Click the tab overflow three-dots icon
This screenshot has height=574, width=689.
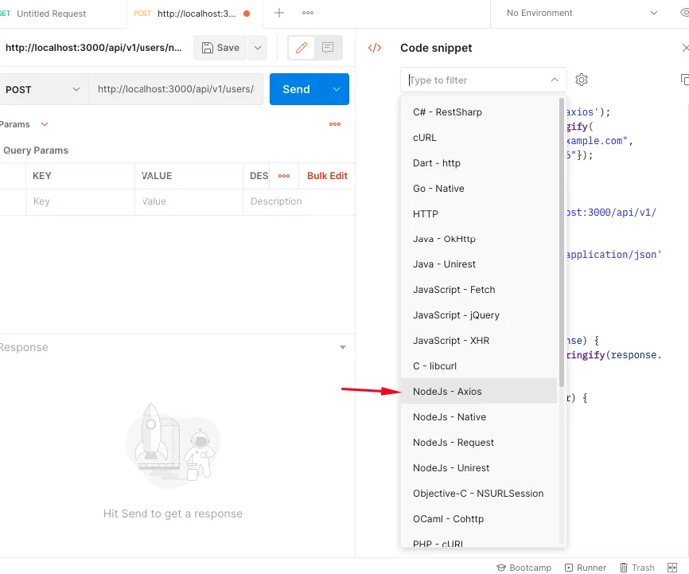pos(308,13)
